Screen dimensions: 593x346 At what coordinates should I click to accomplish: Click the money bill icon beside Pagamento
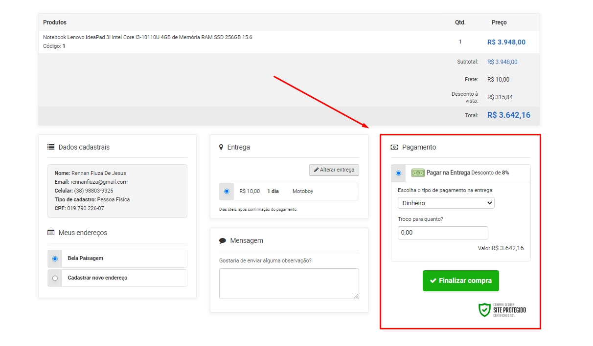pyautogui.click(x=394, y=147)
